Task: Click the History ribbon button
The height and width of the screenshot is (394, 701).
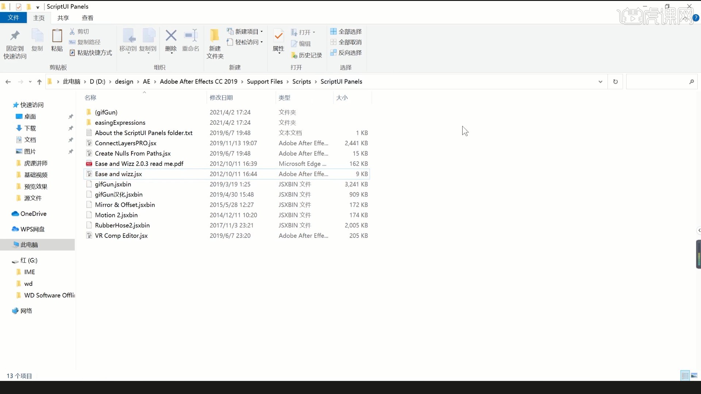Action: coord(307,55)
